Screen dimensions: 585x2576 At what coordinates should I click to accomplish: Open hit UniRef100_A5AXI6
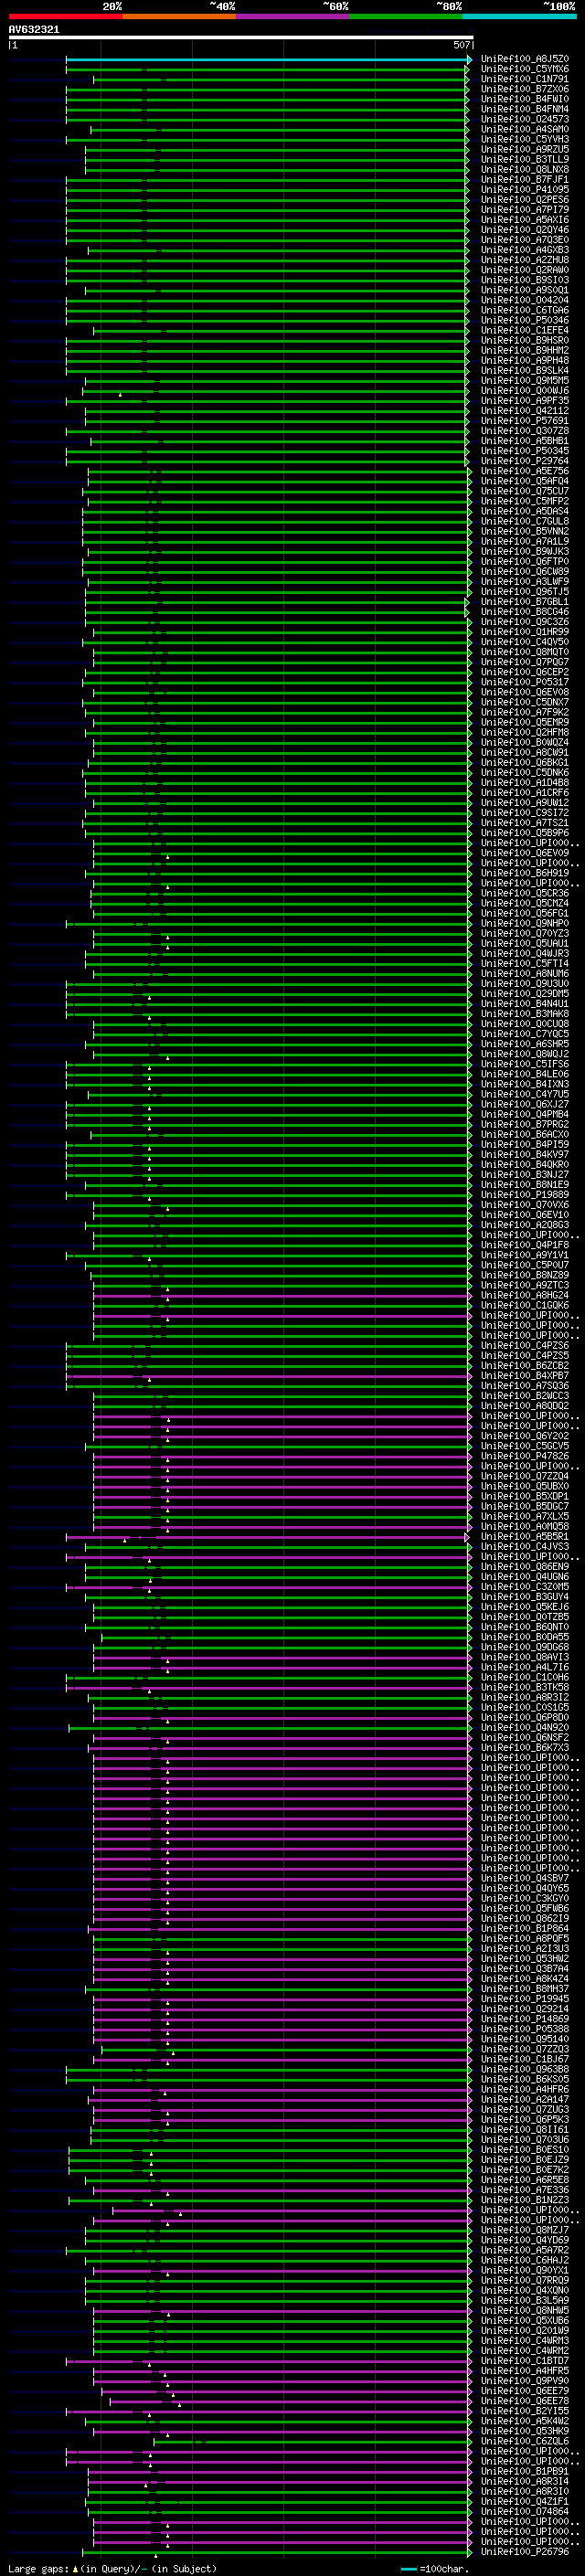[x=525, y=220]
